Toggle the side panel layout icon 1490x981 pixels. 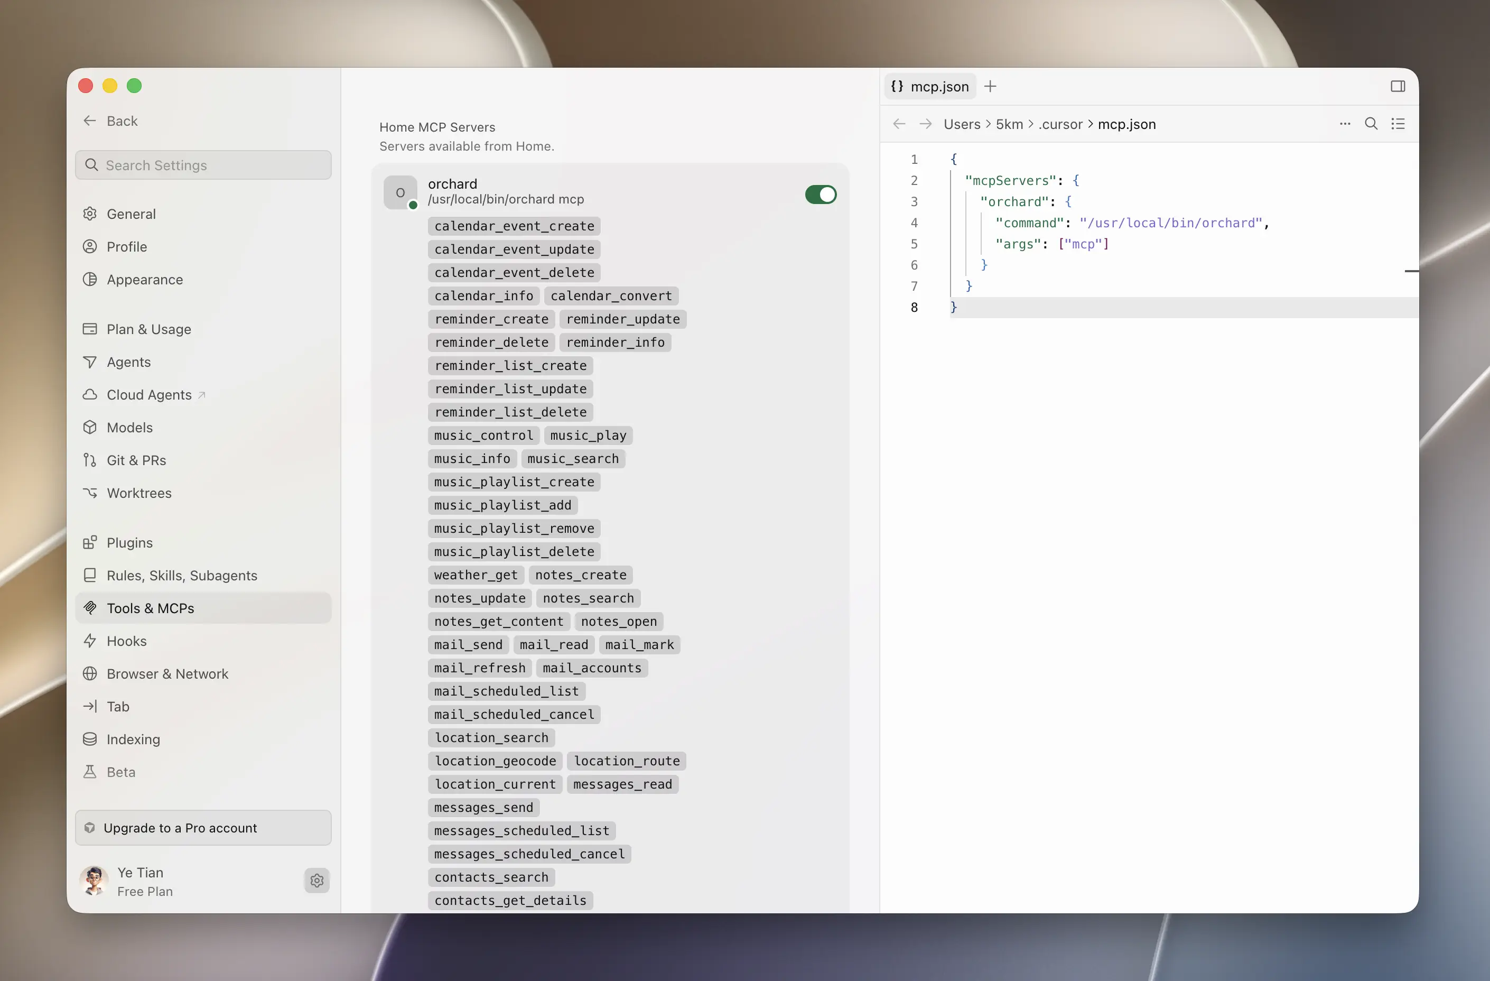tap(1398, 87)
